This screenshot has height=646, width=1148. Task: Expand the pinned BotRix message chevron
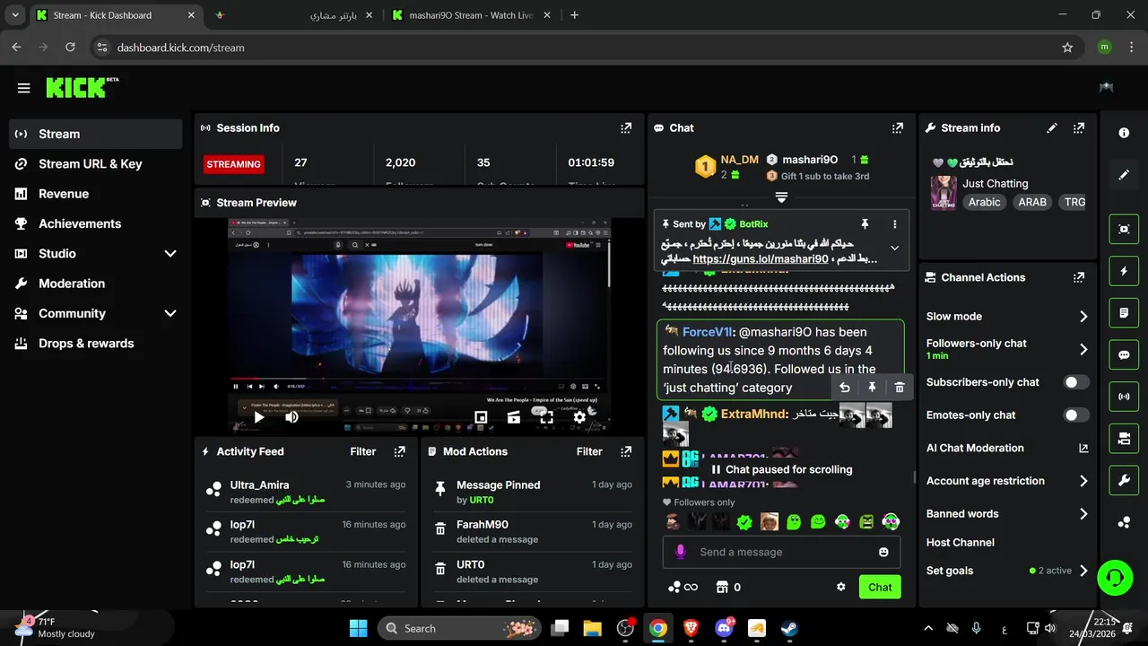[894, 249]
